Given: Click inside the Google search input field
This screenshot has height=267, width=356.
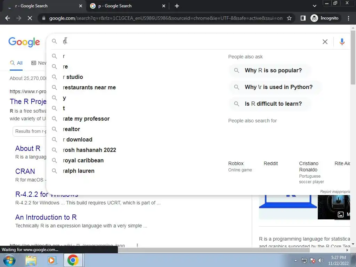Looking at the screenshot, I should pyautogui.click(x=191, y=42).
